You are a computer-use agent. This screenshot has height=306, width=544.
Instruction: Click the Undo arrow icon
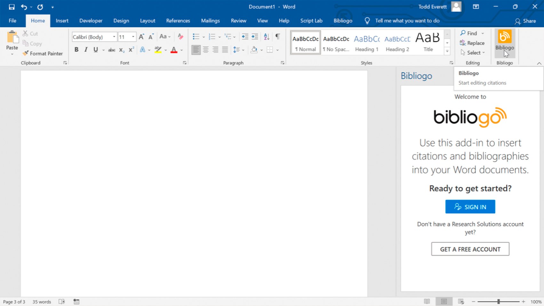(24, 7)
